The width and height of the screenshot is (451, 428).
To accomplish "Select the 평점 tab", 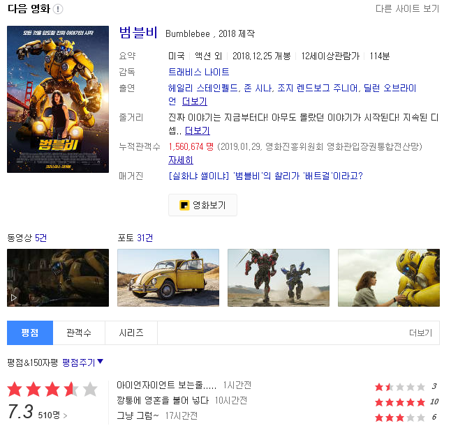I will (30, 333).
